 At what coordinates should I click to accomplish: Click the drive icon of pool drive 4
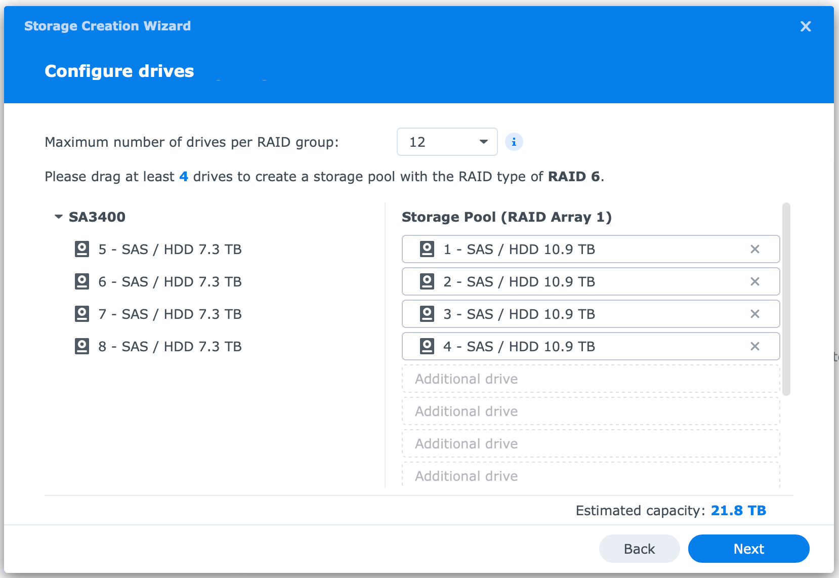click(427, 346)
